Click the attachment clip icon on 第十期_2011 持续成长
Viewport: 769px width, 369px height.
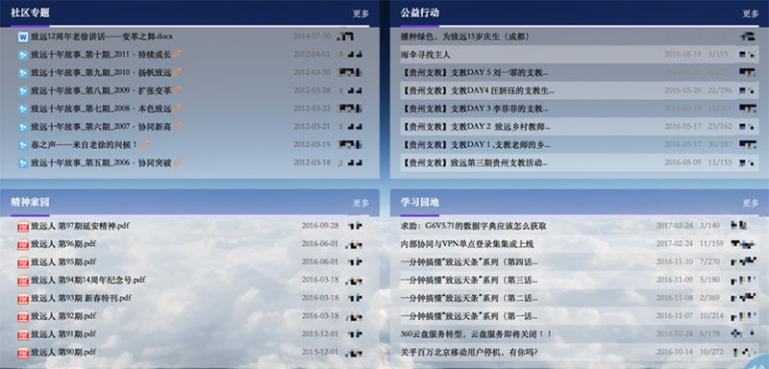(x=177, y=55)
